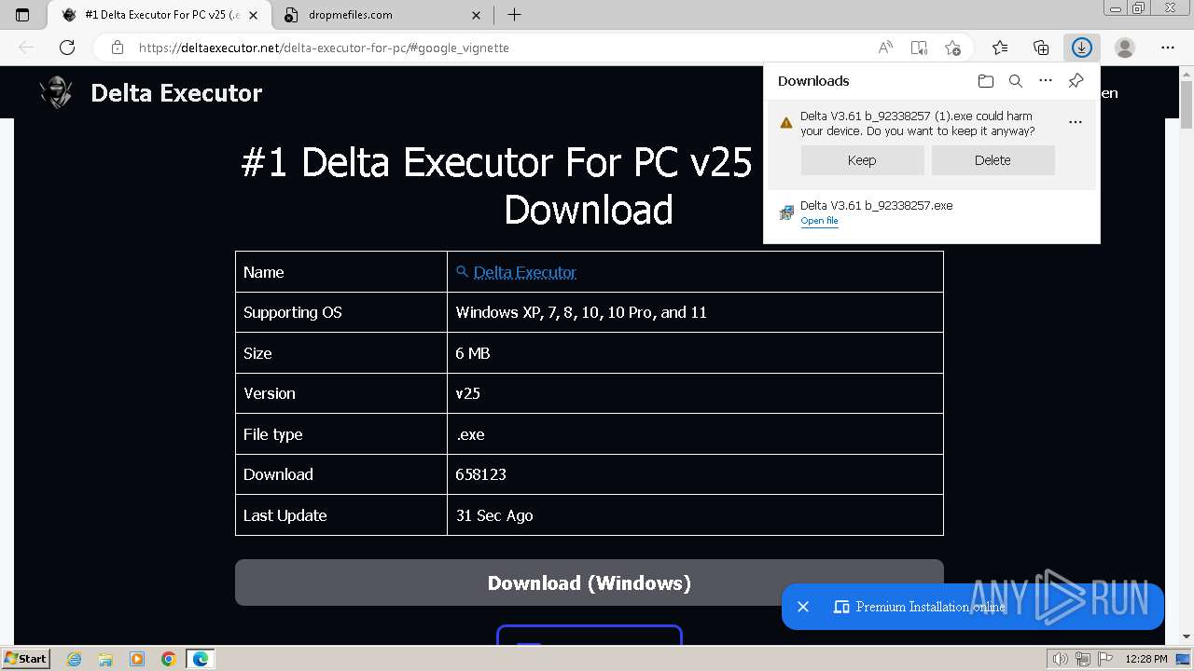The image size is (1194, 671).
Task: Open a new tab with the plus icon
Action: 514,15
